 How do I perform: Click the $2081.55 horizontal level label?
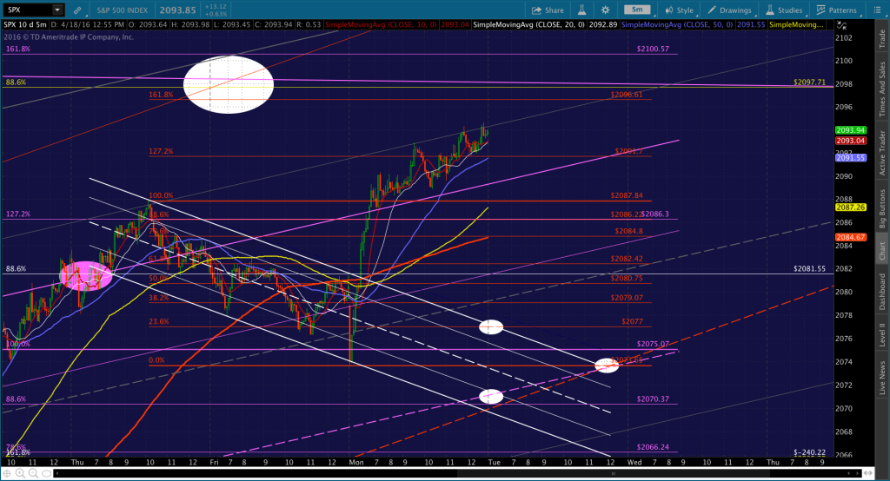[809, 268]
